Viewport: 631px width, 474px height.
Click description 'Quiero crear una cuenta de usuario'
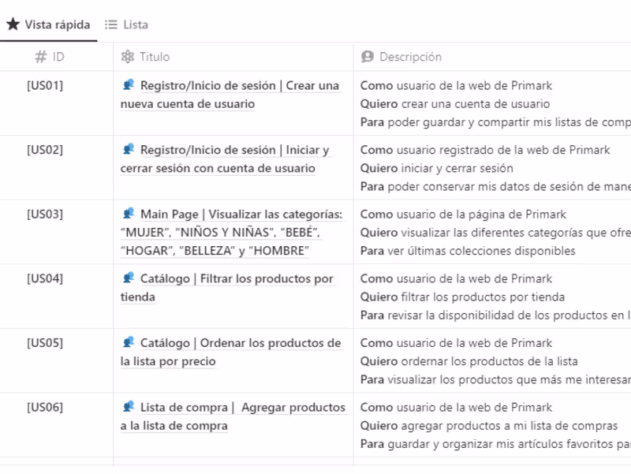click(455, 104)
